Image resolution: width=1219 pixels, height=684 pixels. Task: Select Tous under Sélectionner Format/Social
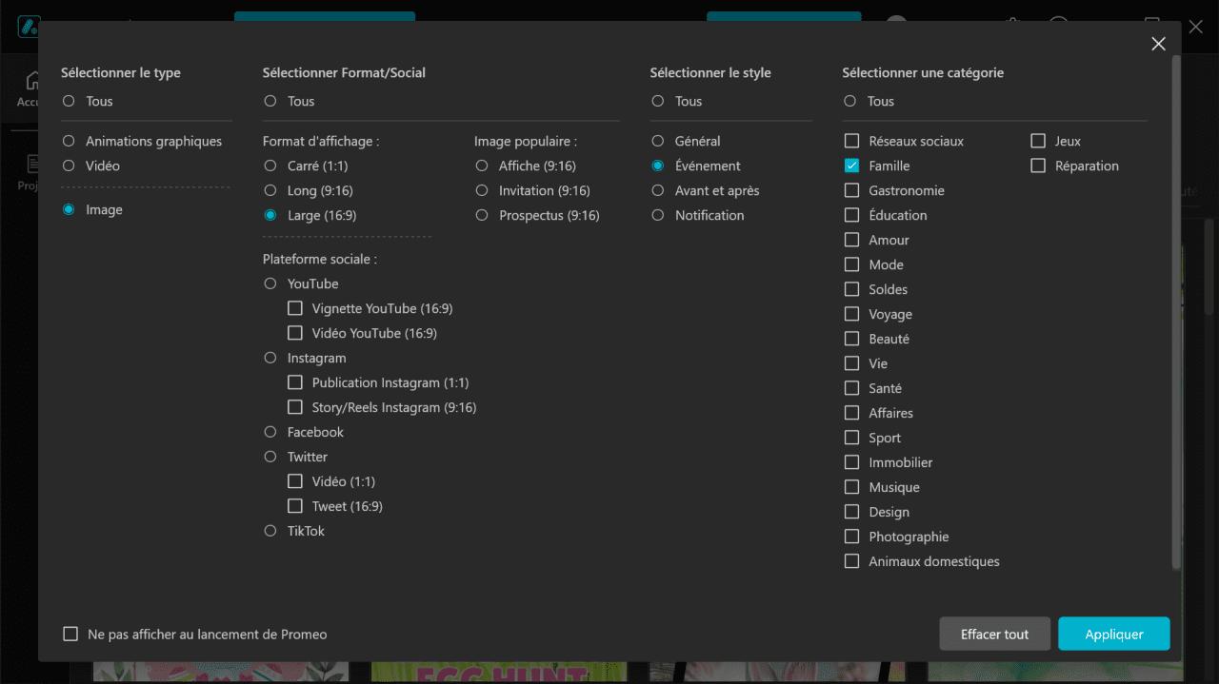tap(270, 101)
